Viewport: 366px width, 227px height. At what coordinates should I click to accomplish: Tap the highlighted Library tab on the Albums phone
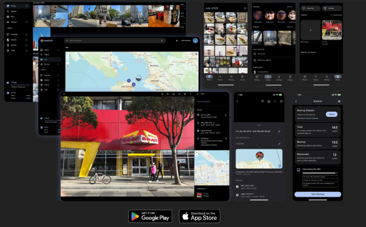click(338, 78)
